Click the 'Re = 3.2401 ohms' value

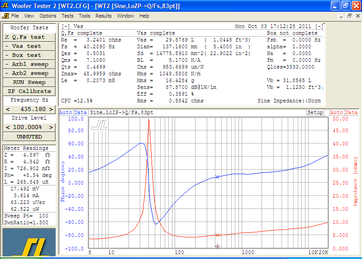point(91,40)
